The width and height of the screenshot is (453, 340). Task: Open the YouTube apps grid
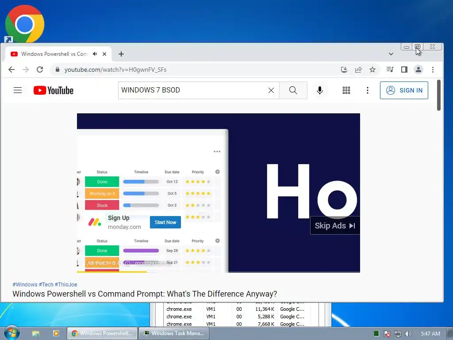pos(346,90)
